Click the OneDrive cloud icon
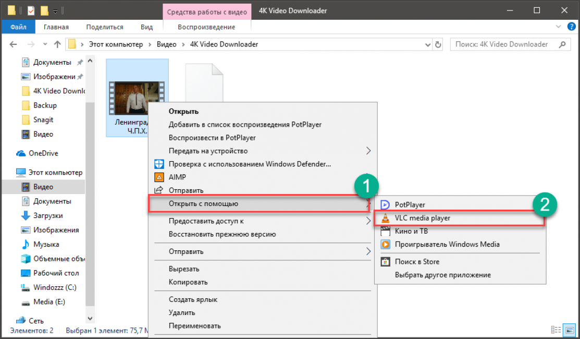This screenshot has width=580, height=339. pos(21,153)
